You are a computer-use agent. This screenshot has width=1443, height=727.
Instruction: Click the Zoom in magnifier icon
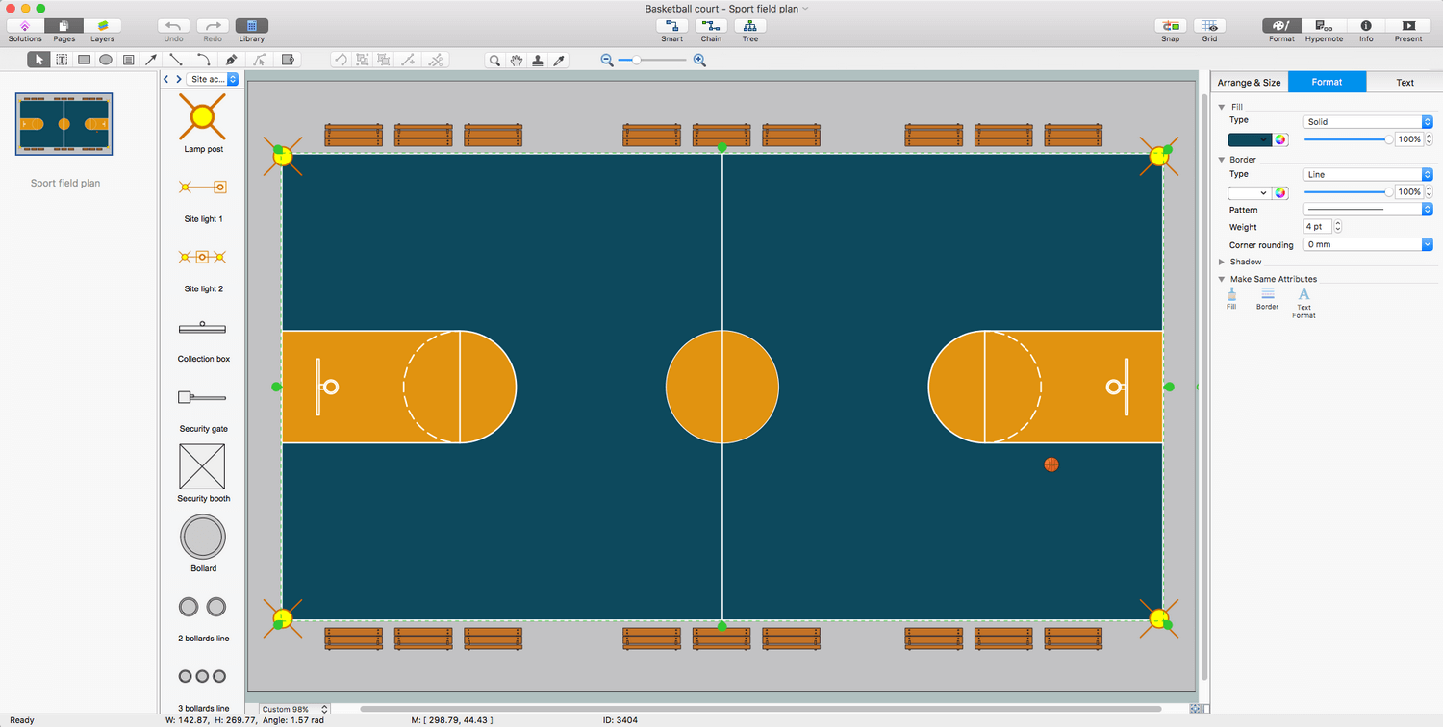699,60
